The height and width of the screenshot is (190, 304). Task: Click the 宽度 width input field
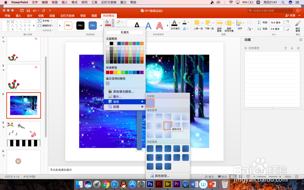pos(276,29)
